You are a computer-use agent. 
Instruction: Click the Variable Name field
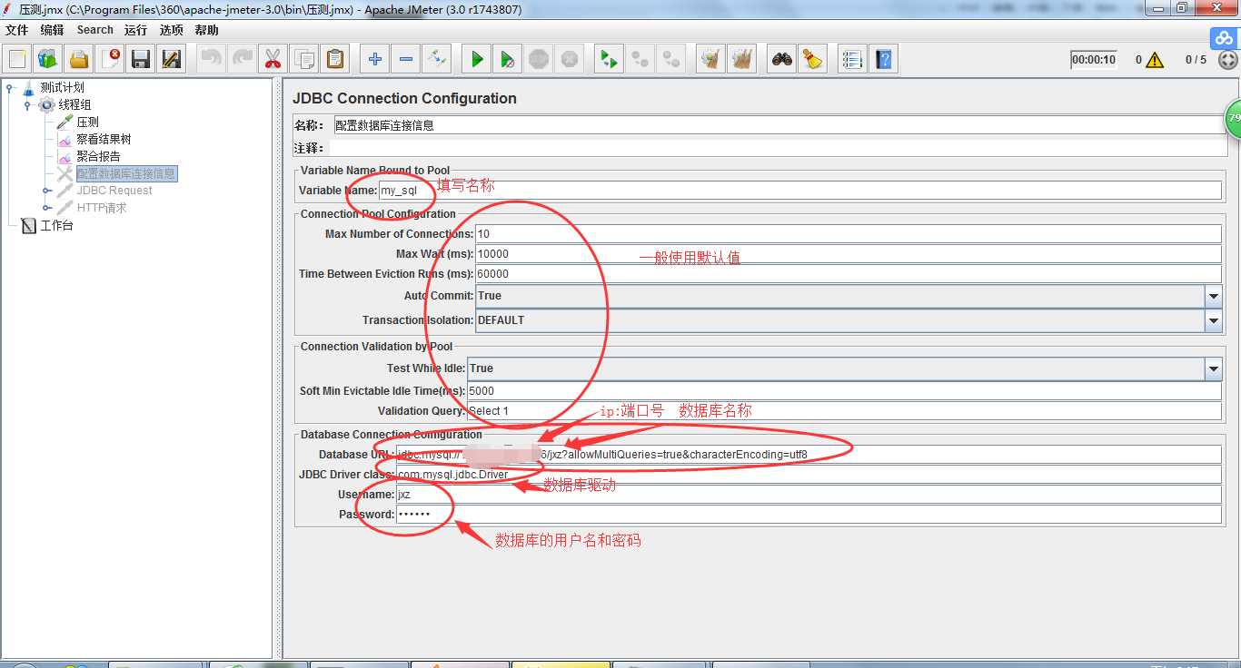(x=800, y=191)
